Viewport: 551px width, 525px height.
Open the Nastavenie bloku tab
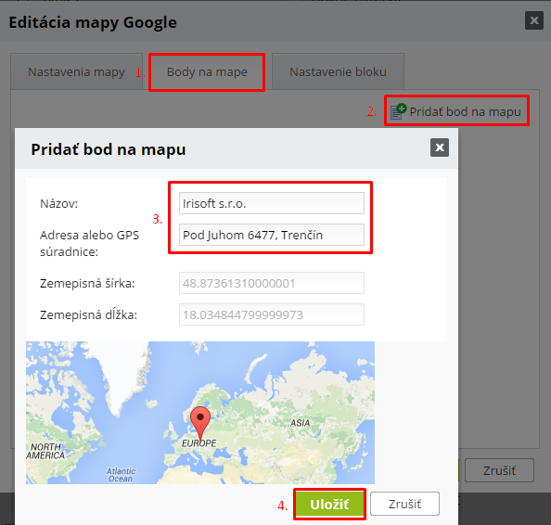(338, 72)
